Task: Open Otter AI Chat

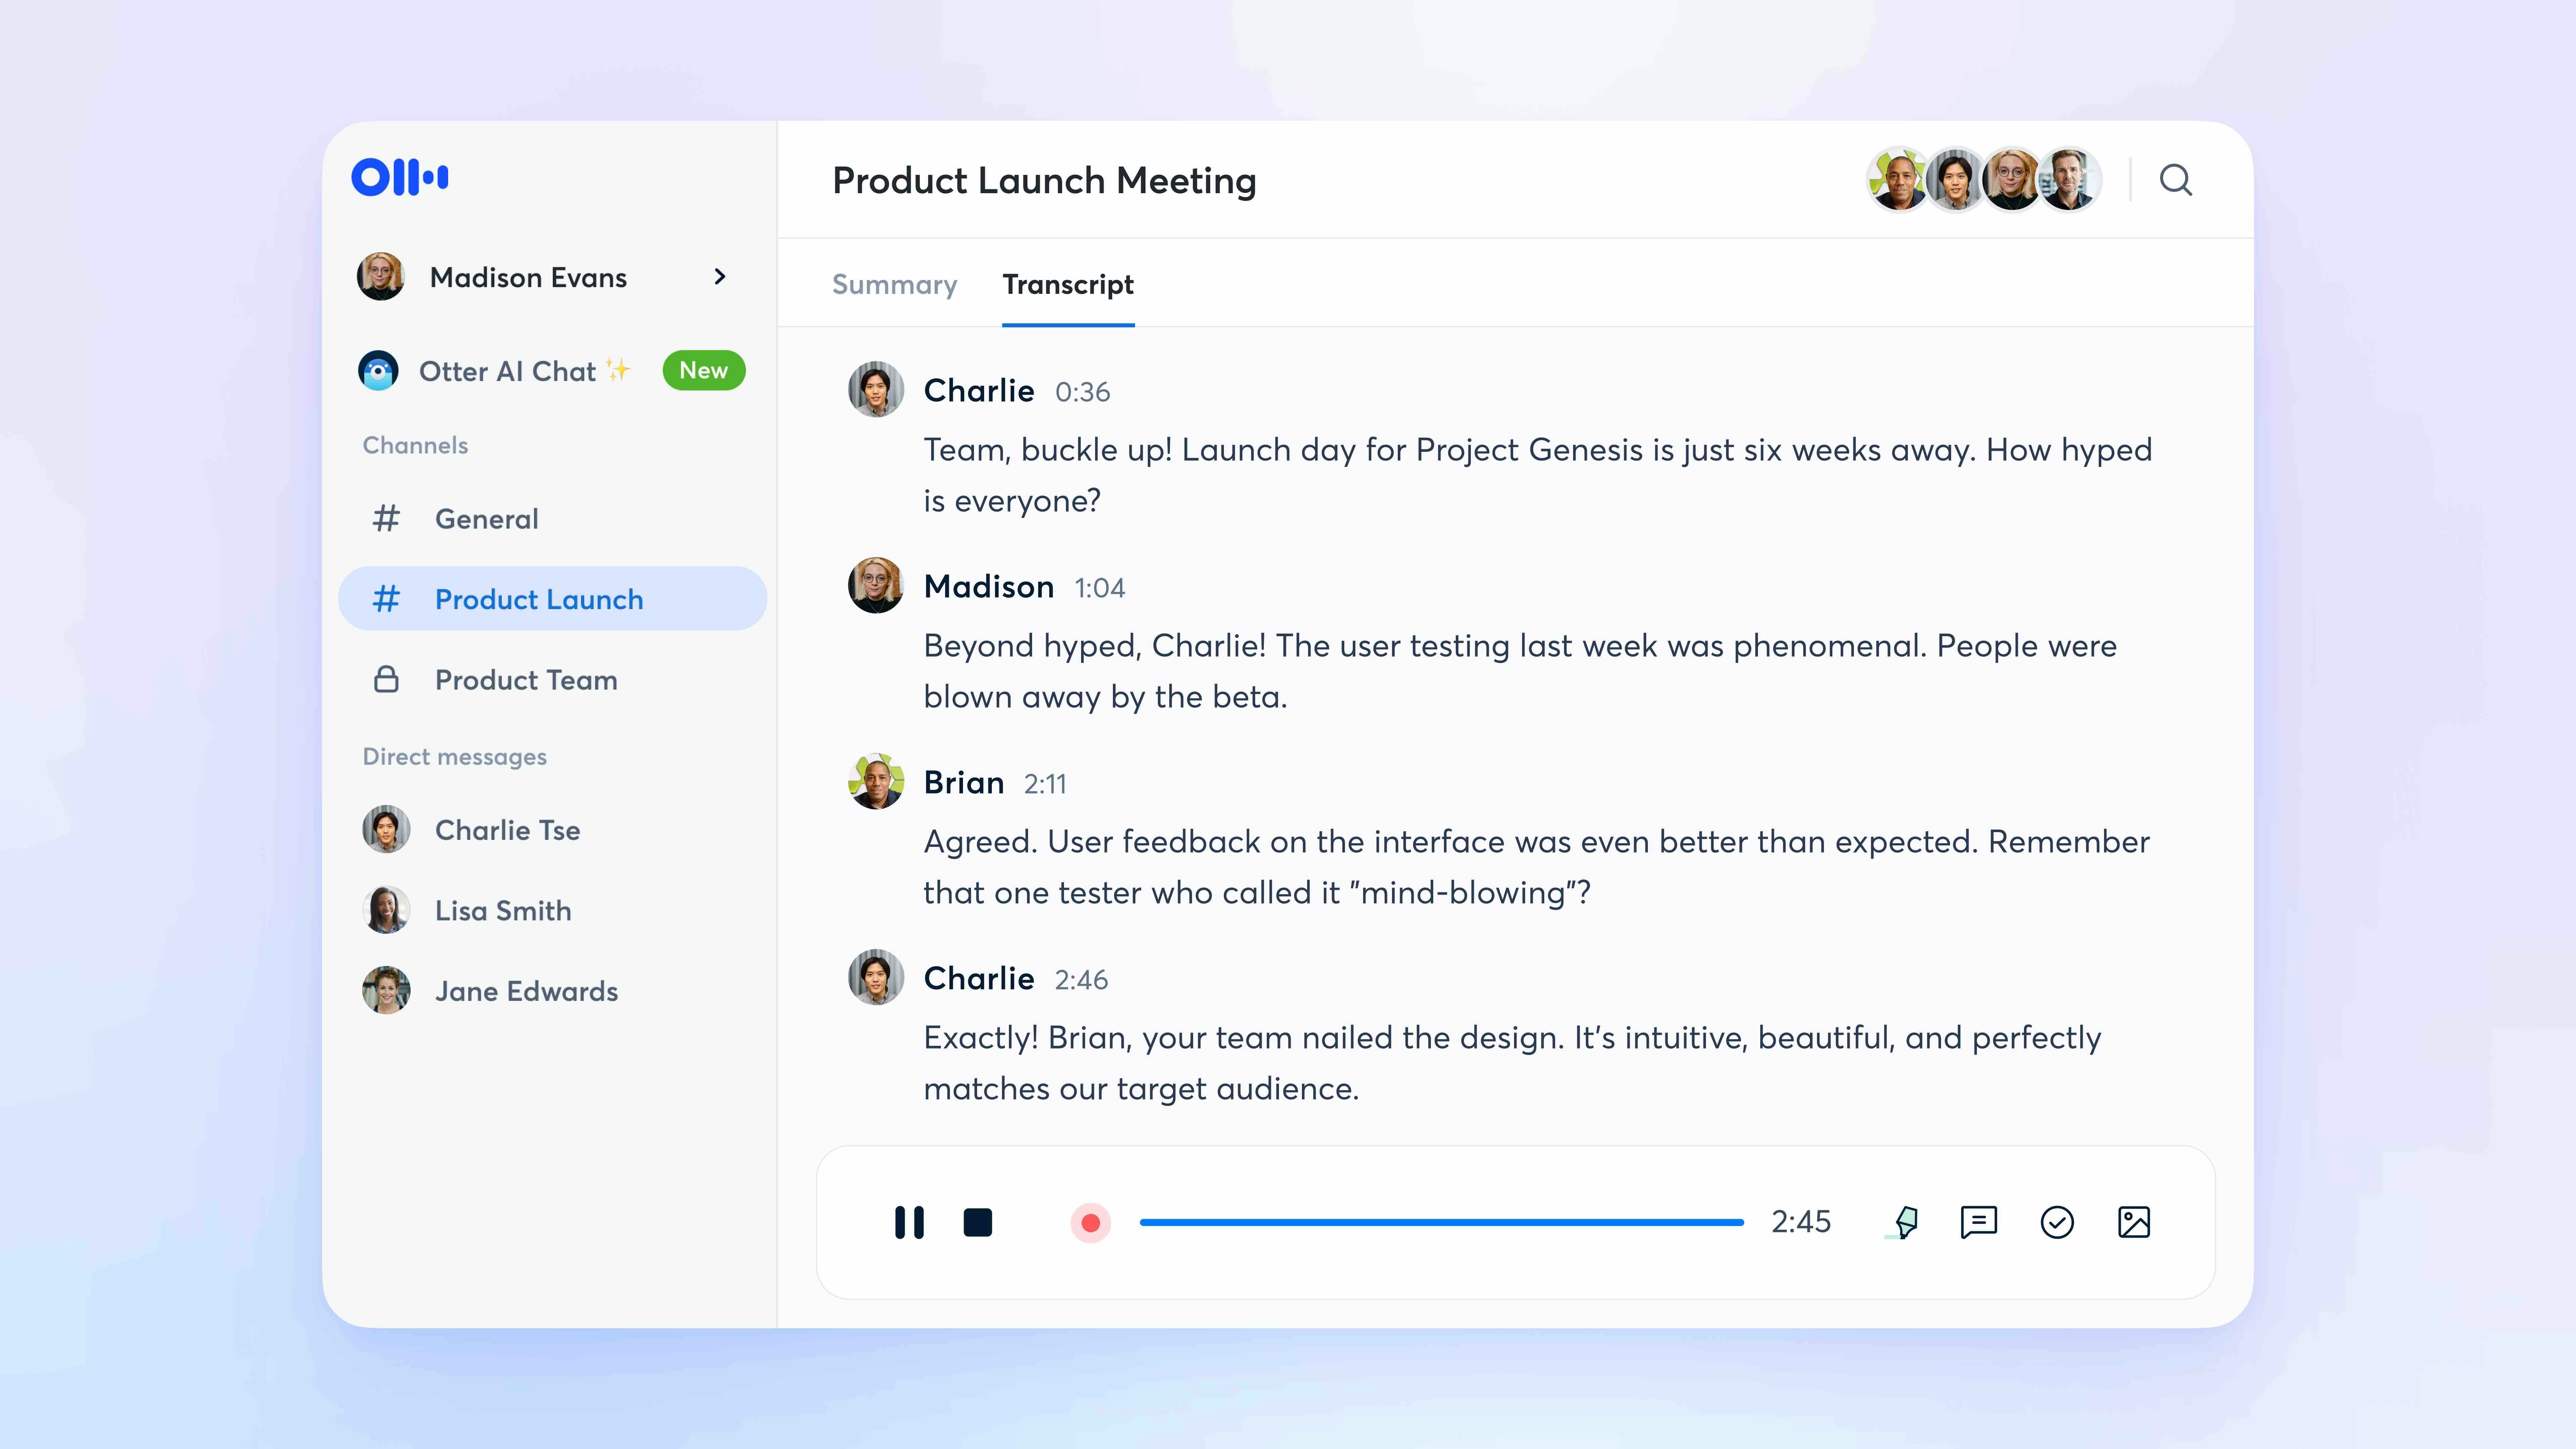Action: click(507, 371)
